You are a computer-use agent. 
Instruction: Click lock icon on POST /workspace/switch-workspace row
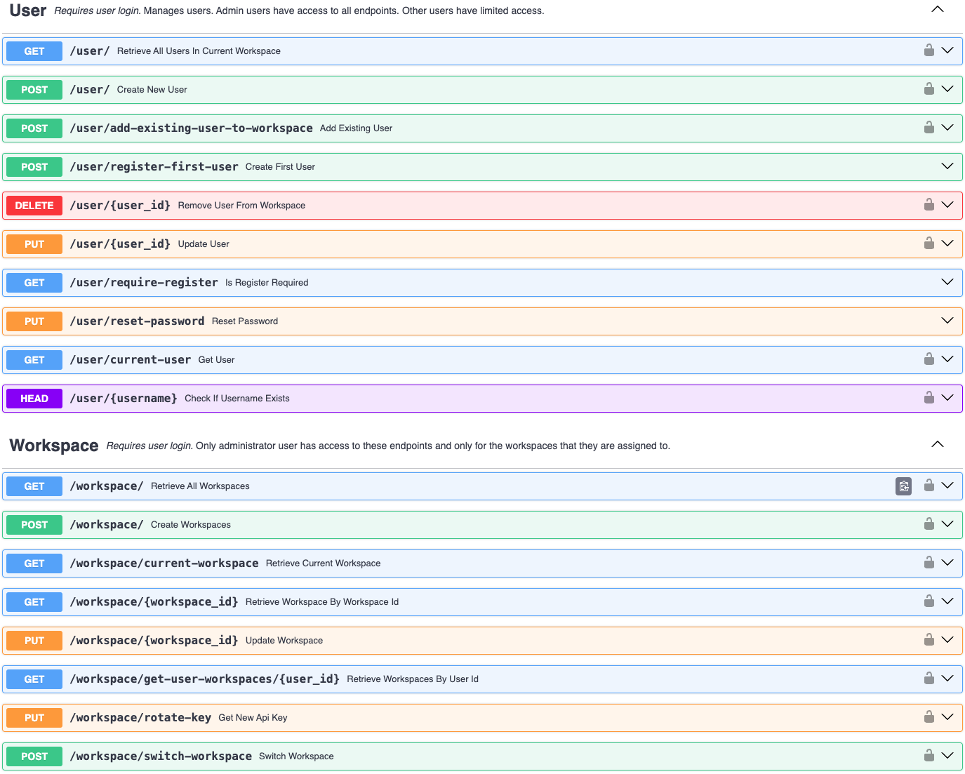tap(929, 756)
